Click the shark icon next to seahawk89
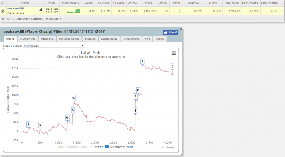 pyautogui.click(x=41, y=9)
